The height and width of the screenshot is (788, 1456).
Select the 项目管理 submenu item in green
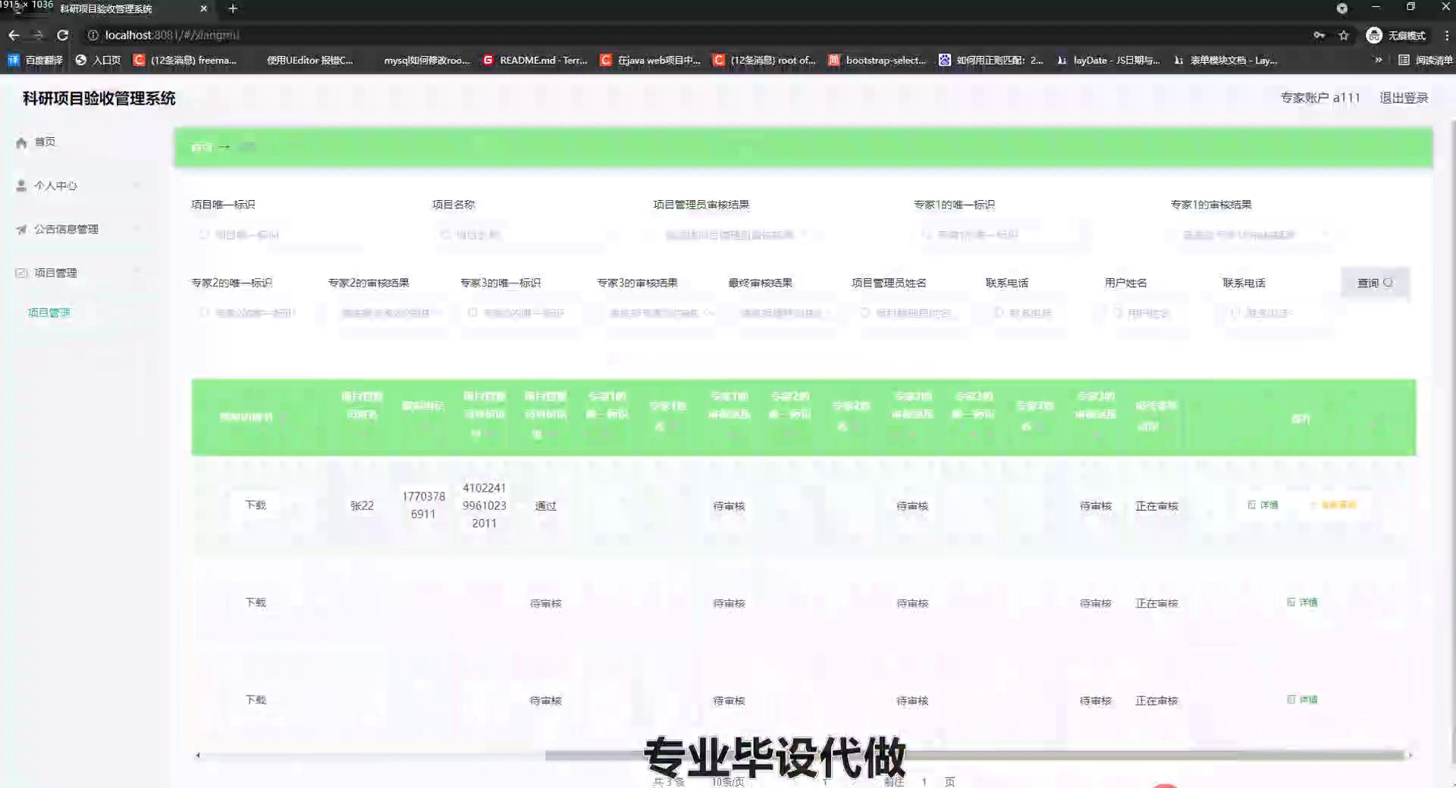(49, 312)
